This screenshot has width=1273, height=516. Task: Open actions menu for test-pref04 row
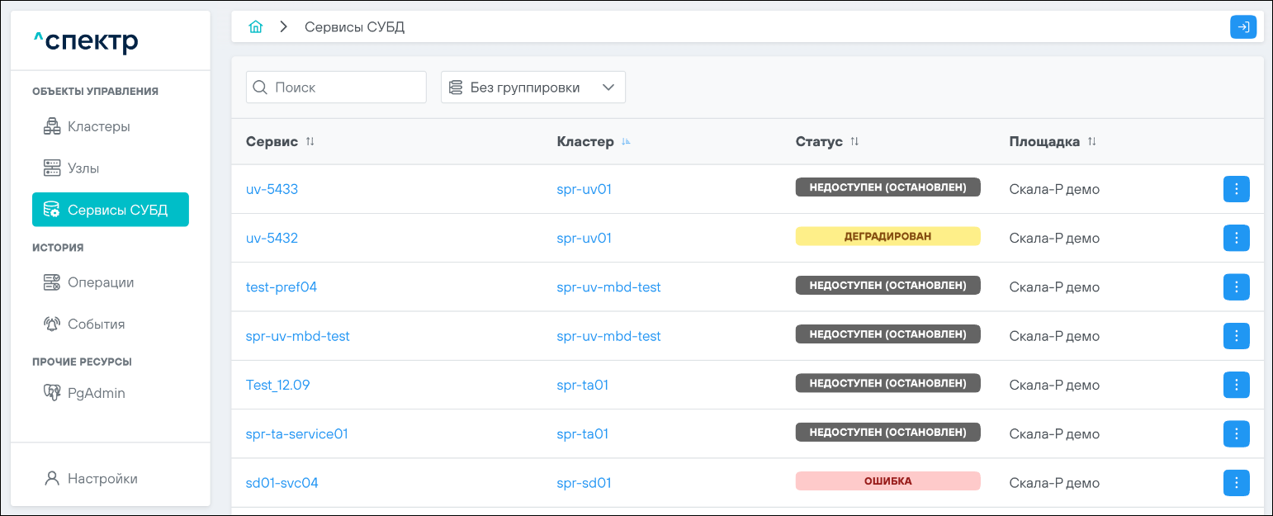pos(1236,287)
